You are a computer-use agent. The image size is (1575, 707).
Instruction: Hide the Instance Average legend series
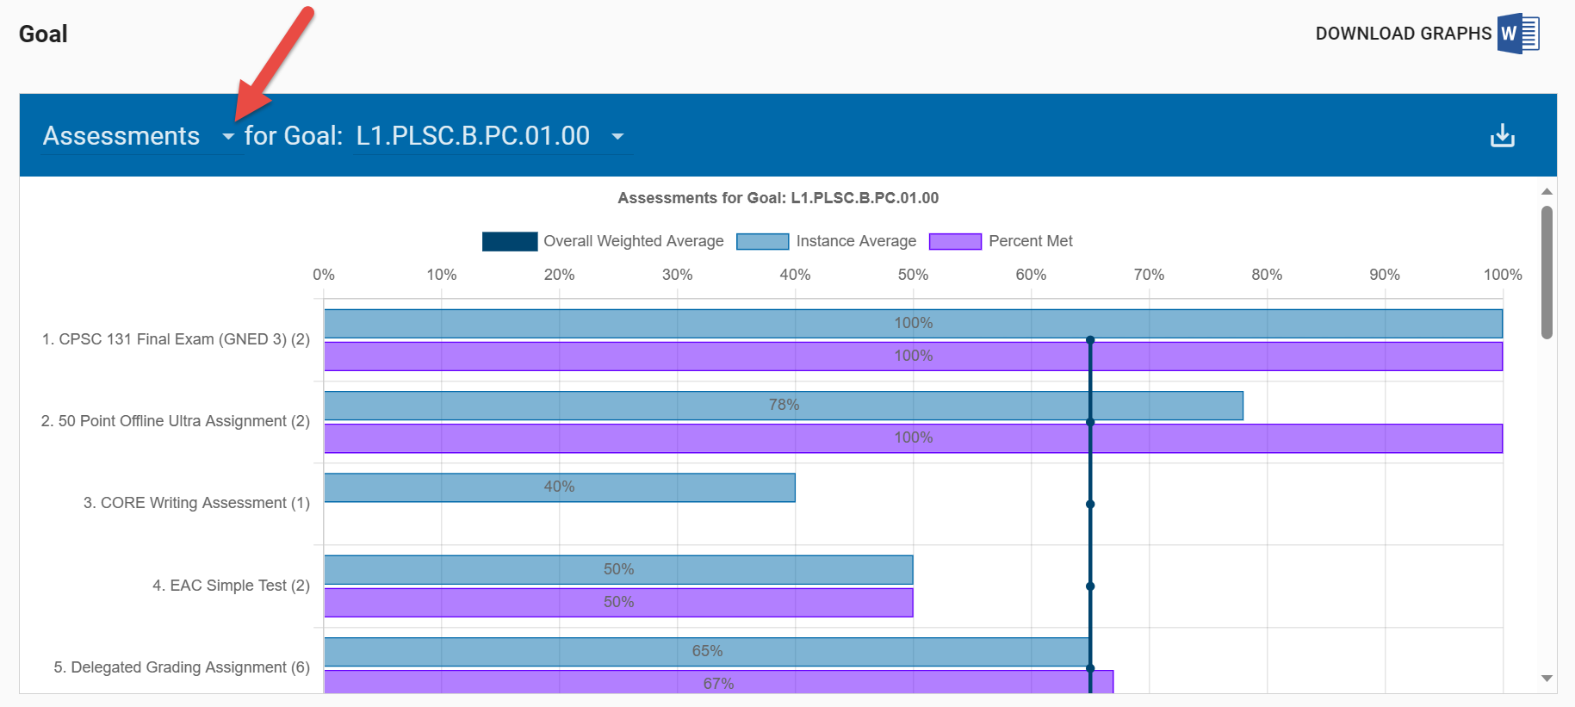pyautogui.click(x=827, y=241)
